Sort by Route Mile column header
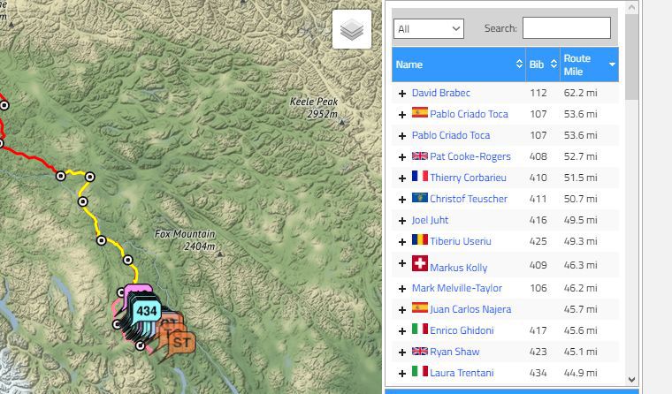Viewport: 672px width, 394px height. click(588, 64)
